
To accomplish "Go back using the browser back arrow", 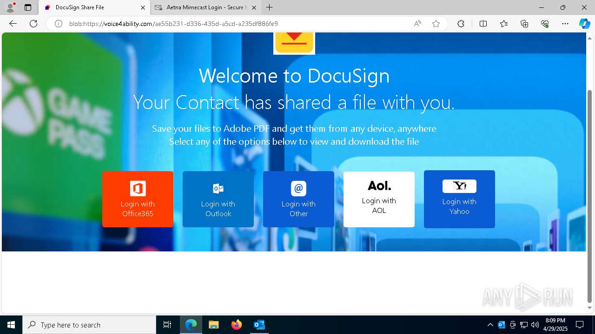I will (13, 24).
